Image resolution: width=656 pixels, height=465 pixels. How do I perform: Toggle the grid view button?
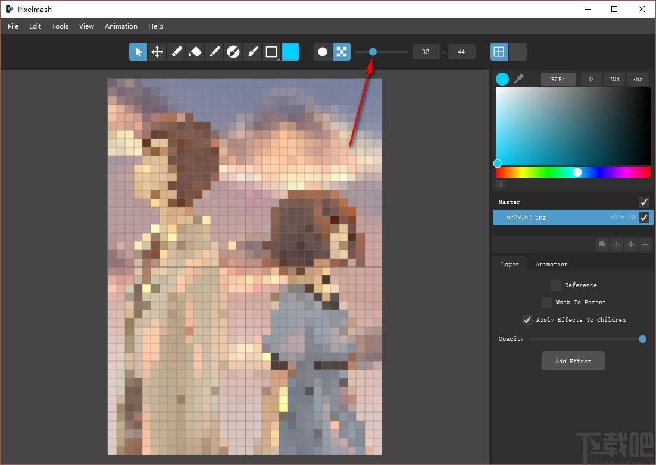pyautogui.click(x=499, y=52)
